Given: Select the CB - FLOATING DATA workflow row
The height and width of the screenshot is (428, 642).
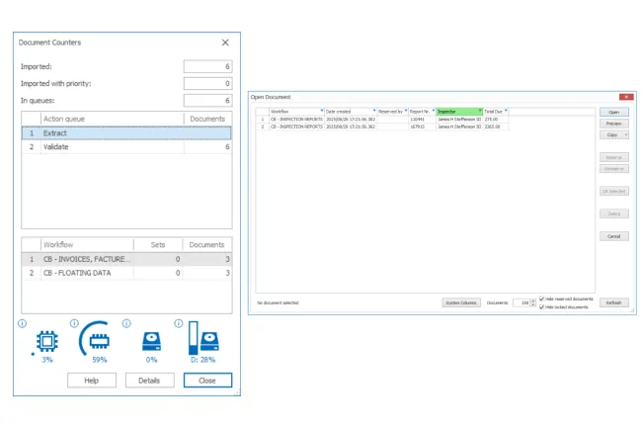Looking at the screenshot, I should (126, 273).
